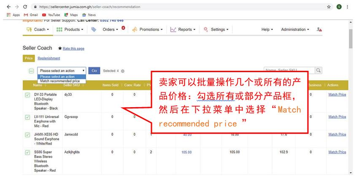Click the search magnifier icon
Screen dimensions: 359x181
click(318, 70)
